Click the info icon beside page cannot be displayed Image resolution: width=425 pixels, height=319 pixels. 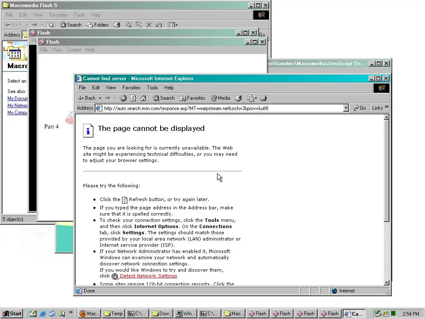88,131
